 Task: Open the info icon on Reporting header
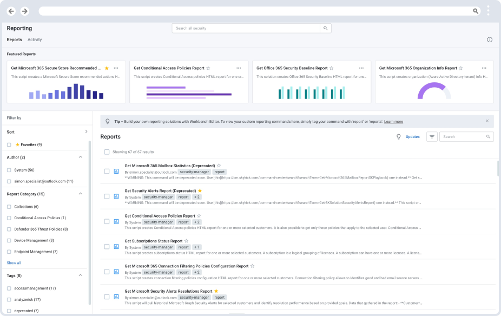(490, 40)
